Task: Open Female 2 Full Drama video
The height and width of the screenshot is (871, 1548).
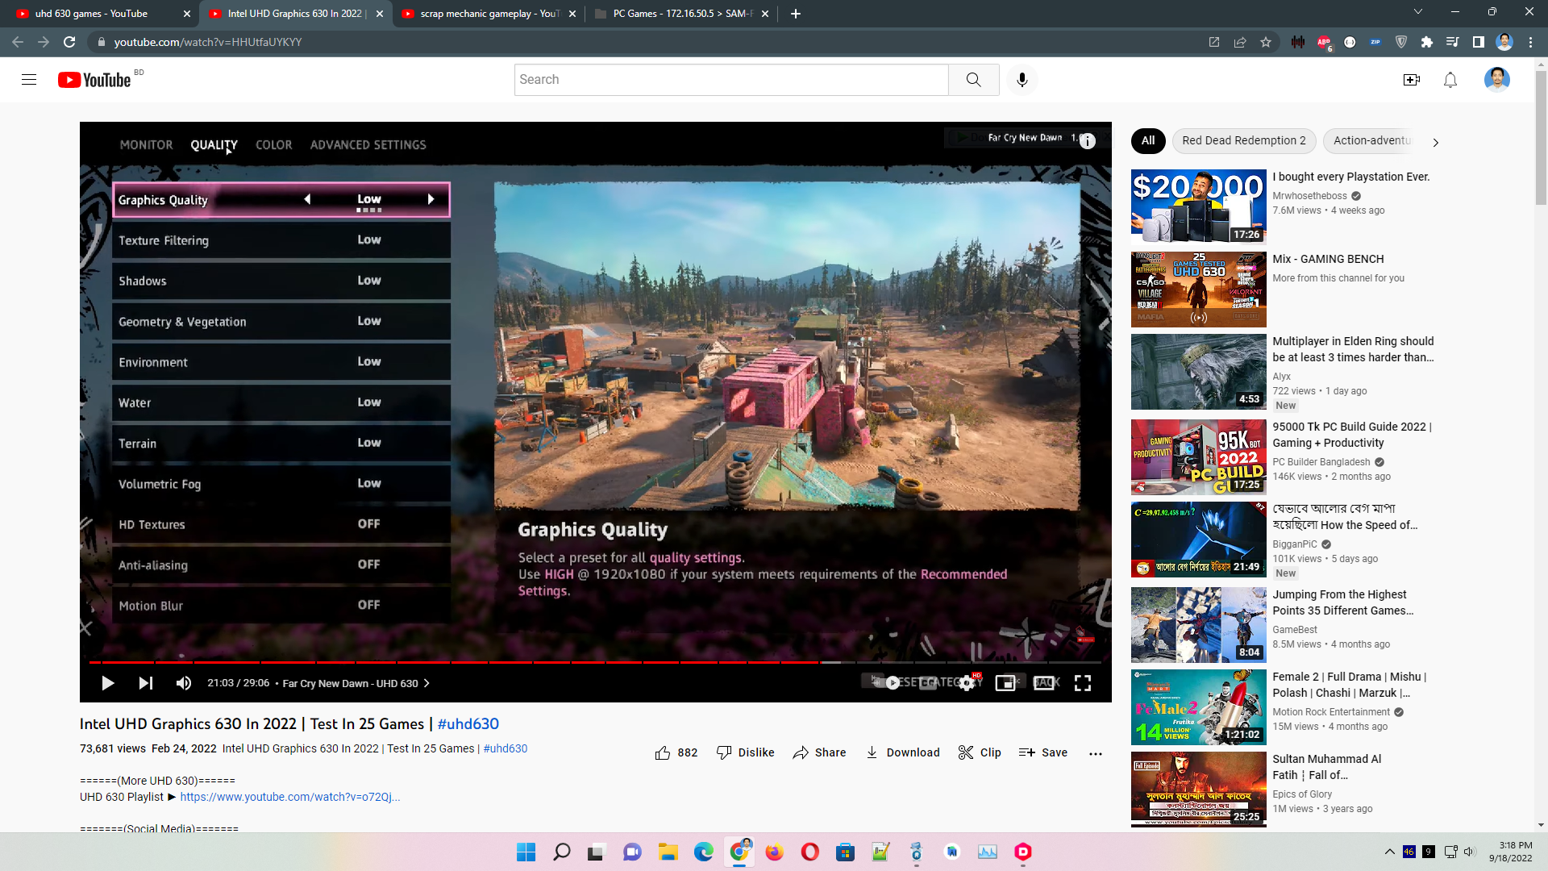Action: point(1198,707)
